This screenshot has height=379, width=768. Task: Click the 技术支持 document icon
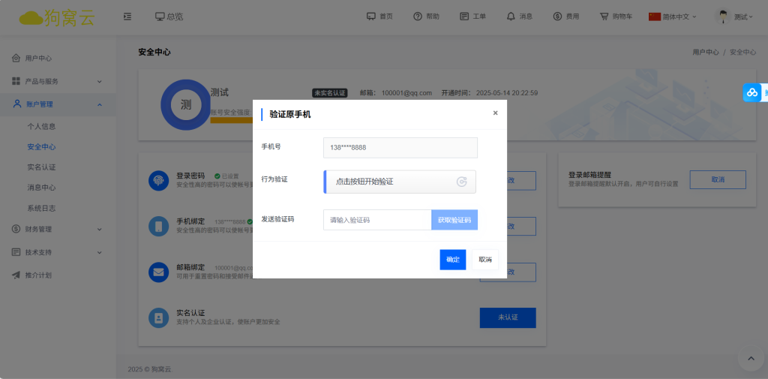pyautogui.click(x=16, y=252)
